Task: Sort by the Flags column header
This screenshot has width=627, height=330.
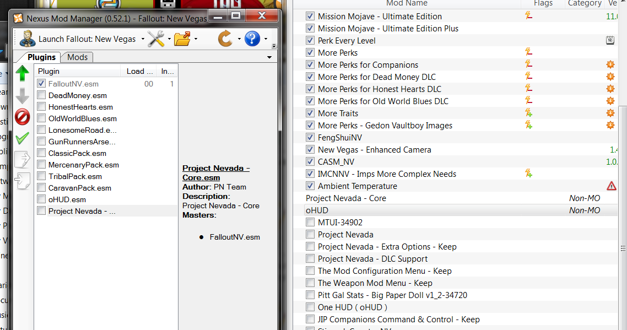Action: [543, 4]
